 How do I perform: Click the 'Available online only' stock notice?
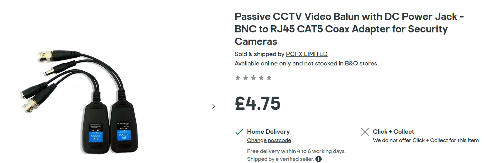click(x=306, y=63)
